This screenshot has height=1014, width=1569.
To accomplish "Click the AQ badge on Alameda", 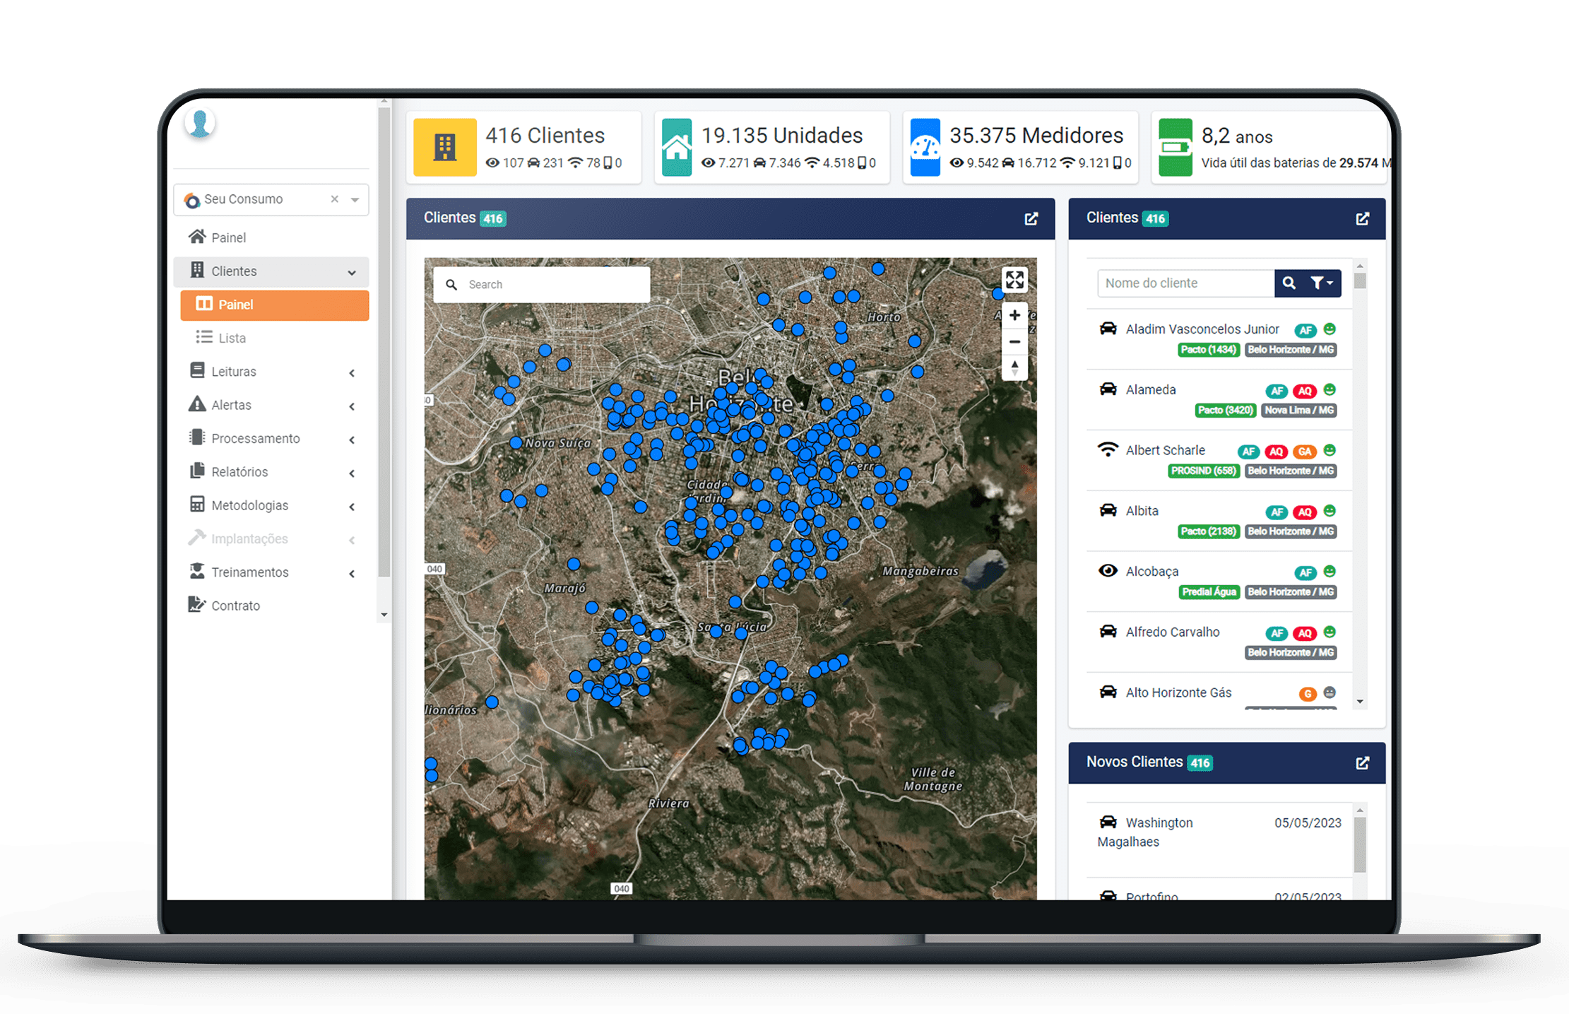I will (1304, 391).
